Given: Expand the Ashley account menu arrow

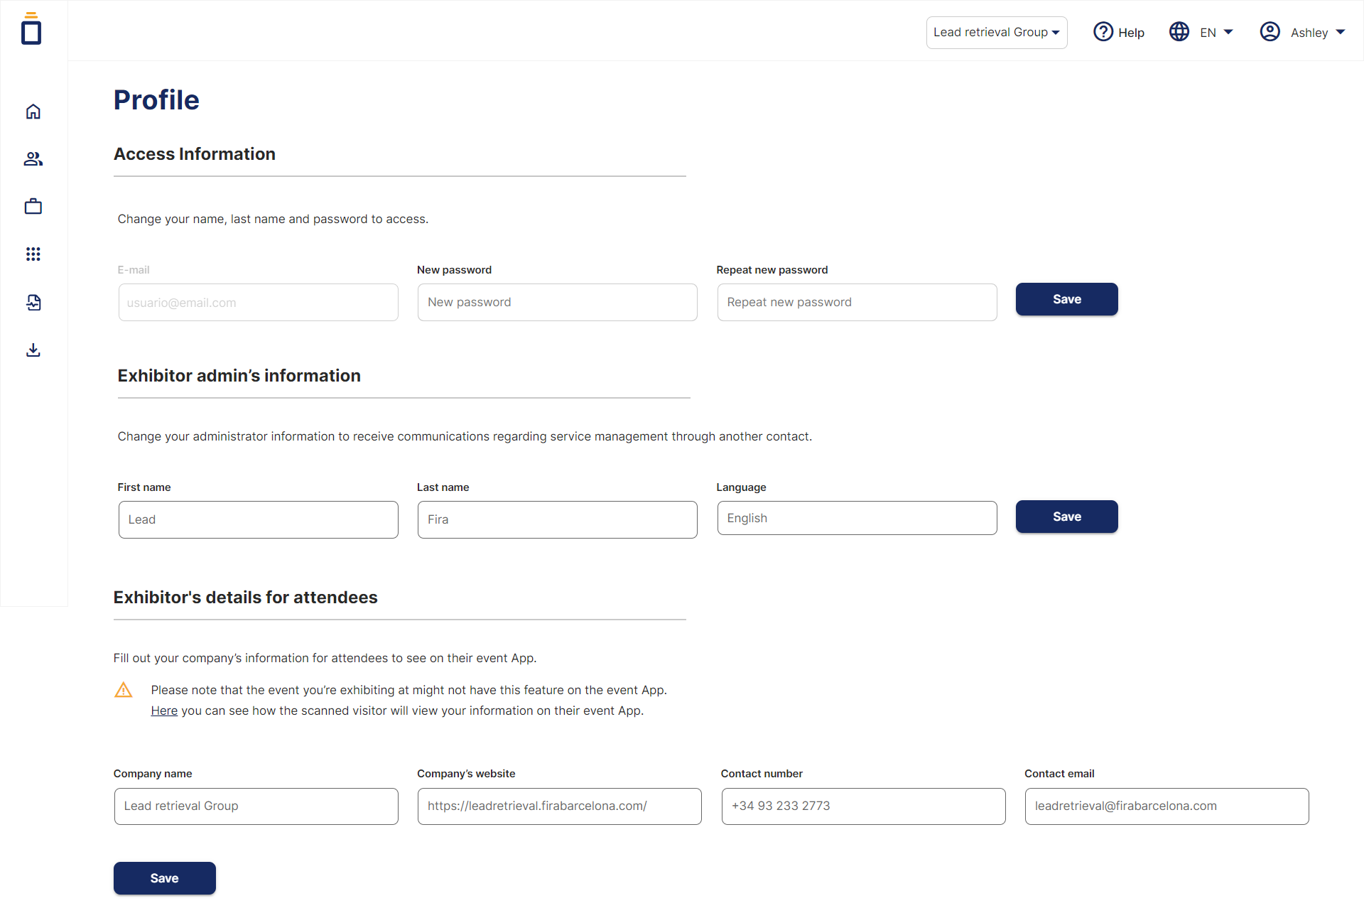Looking at the screenshot, I should pyautogui.click(x=1341, y=32).
